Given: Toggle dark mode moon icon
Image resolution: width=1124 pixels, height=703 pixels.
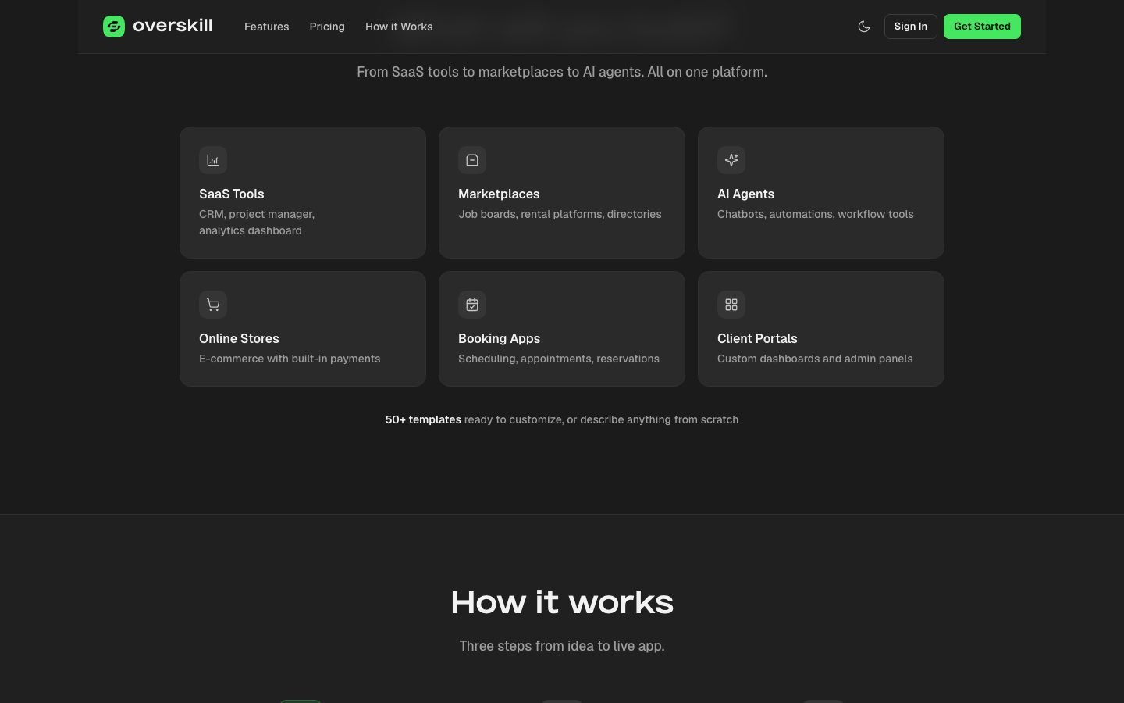Looking at the screenshot, I should [864, 27].
